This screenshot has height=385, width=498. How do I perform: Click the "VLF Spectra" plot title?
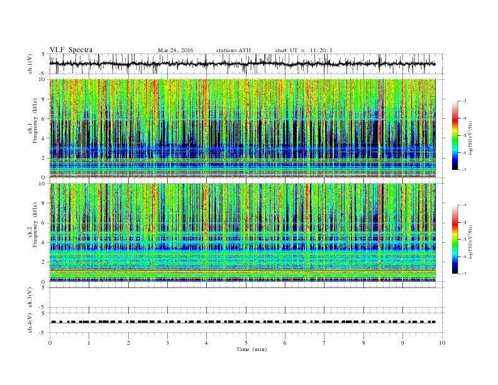71,50
